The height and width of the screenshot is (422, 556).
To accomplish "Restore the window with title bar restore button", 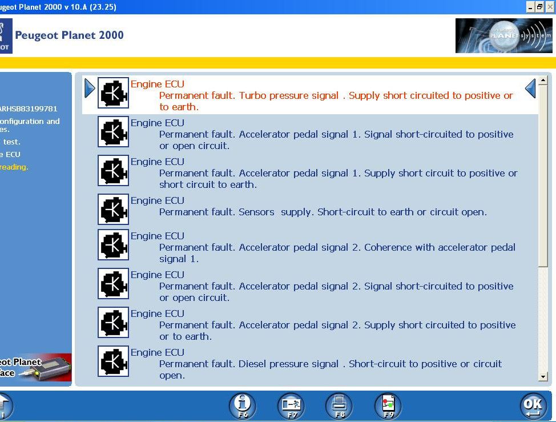I will [x=539, y=7].
